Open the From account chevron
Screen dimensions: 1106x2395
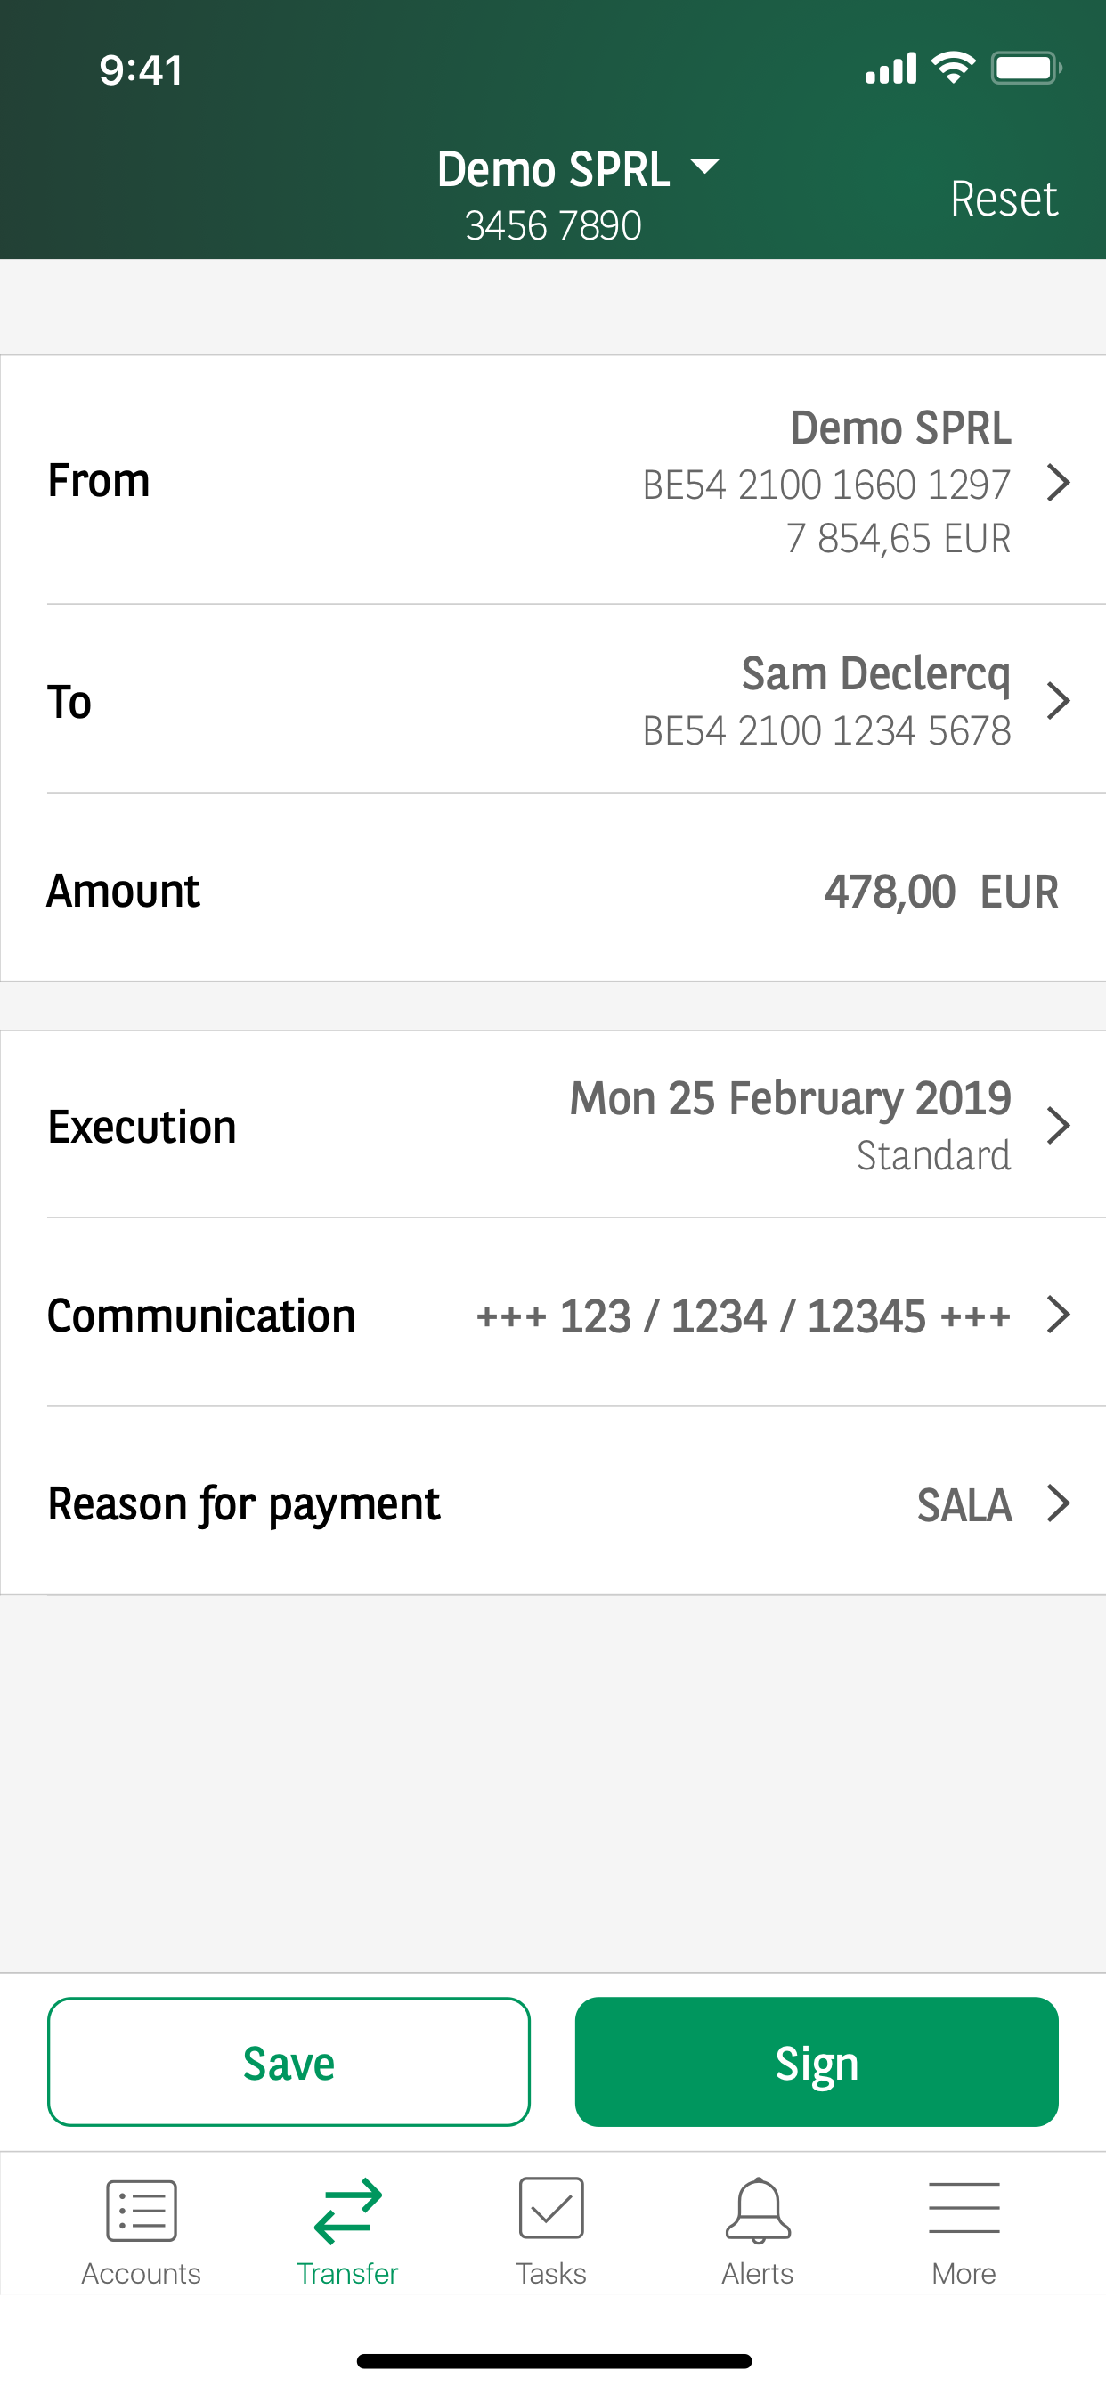coord(1058,483)
